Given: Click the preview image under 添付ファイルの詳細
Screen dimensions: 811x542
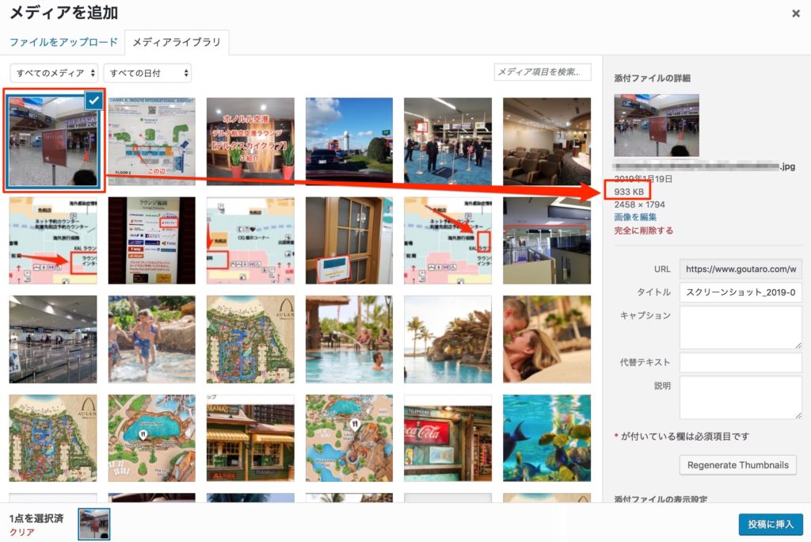Looking at the screenshot, I should coord(657,125).
